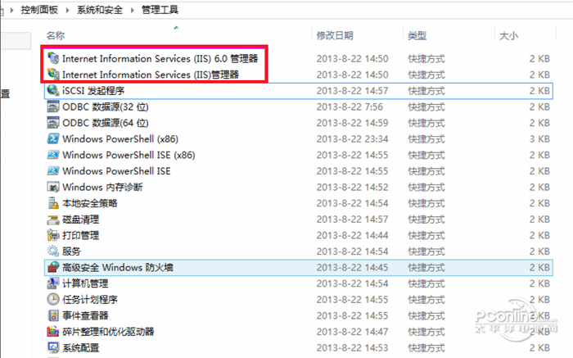
Task: Go to 系统和安全 in the breadcrumb
Action: 99,10
